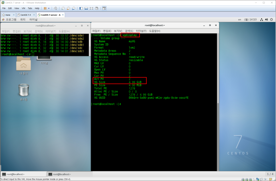The image size is (276, 181).
Task: Click the /dev/sdb1 line in left terminal
Action: pos(42,45)
